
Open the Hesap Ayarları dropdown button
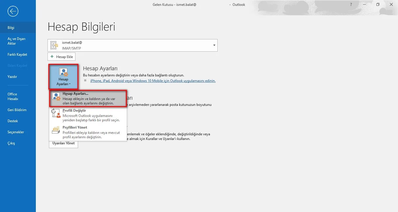[63, 77]
